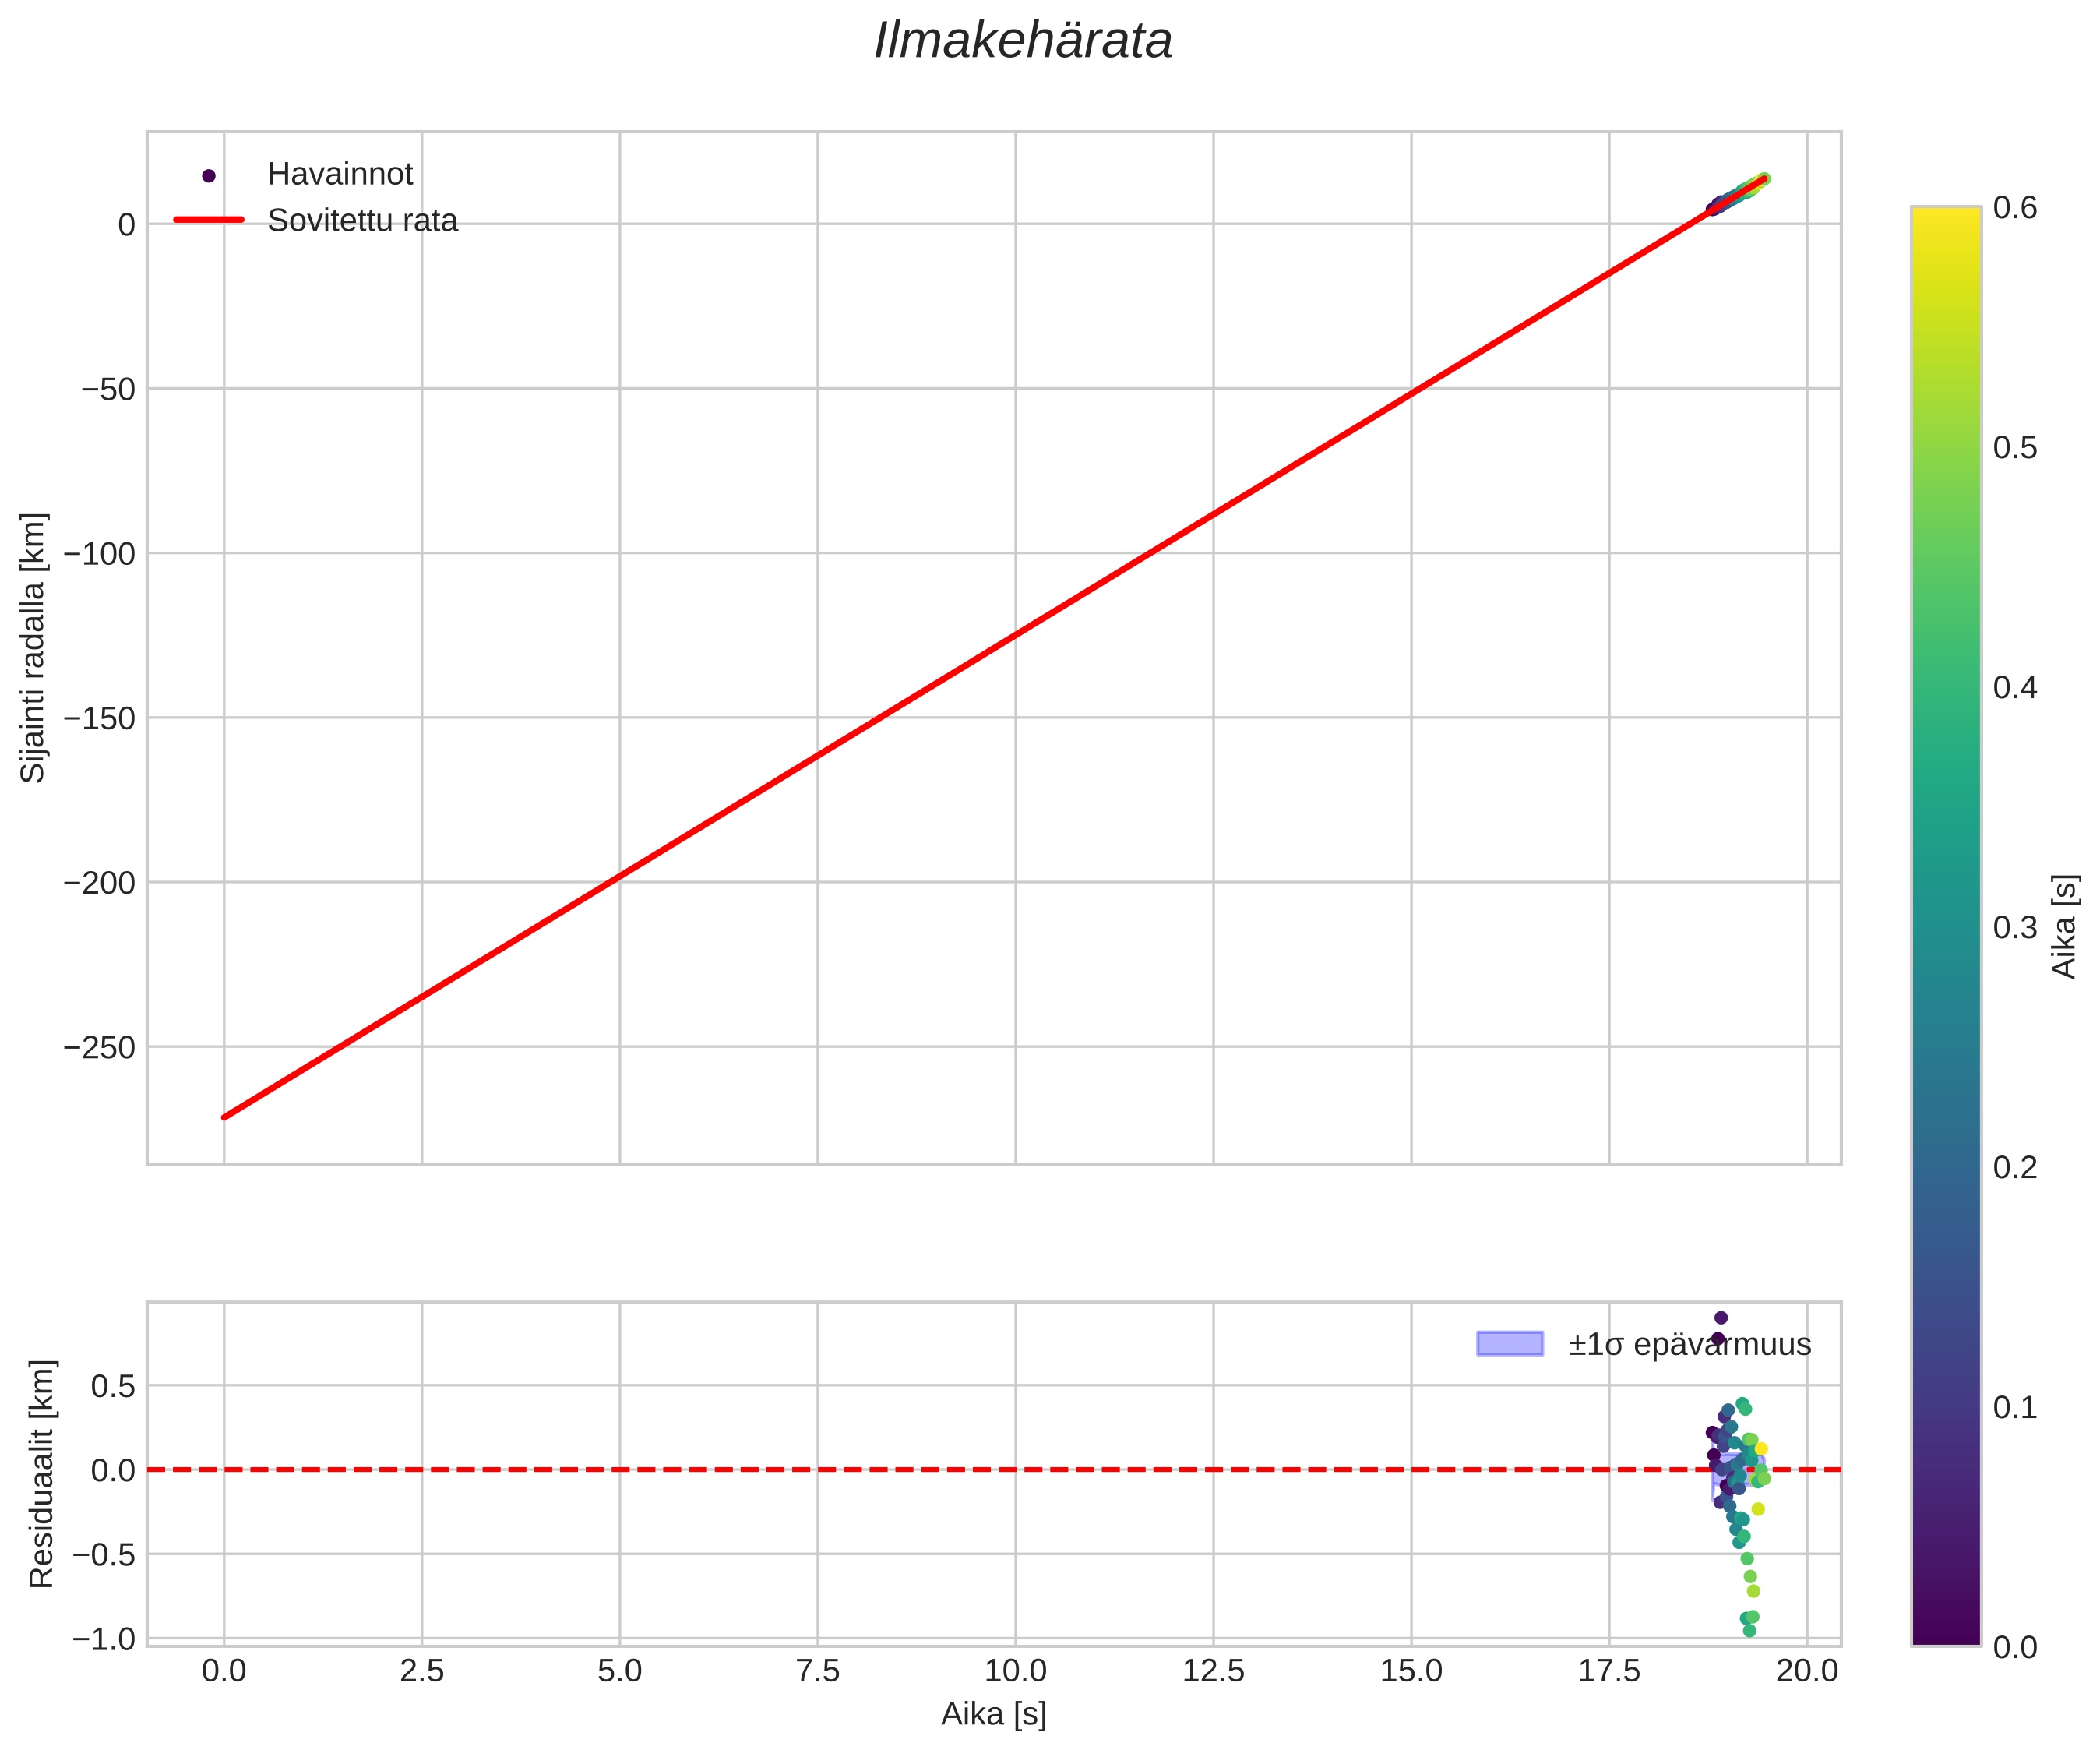The image size is (2100, 1750).
Task: Click the 0.3 tick on the colorbar
Action: click(x=2014, y=927)
